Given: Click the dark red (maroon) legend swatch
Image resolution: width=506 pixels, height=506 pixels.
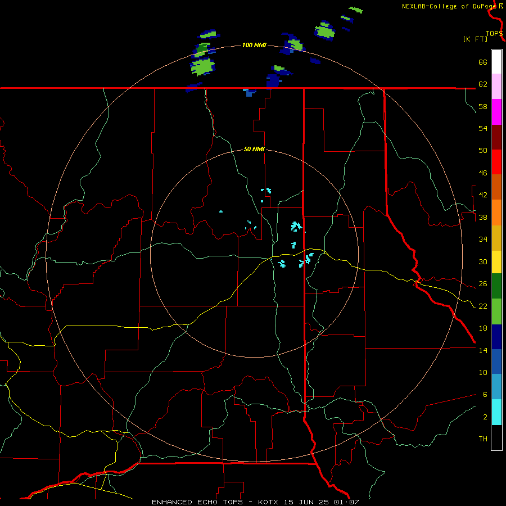Looking at the screenshot, I should [x=496, y=137].
